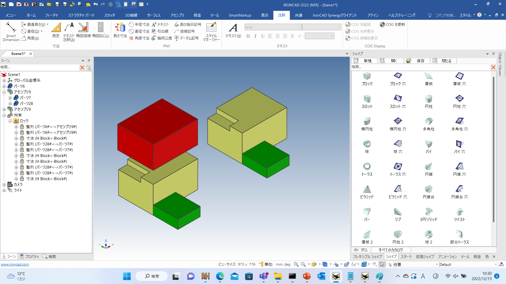Open www.ironcad.com link
This screenshot has height=284, width=506.
(x=15, y=264)
